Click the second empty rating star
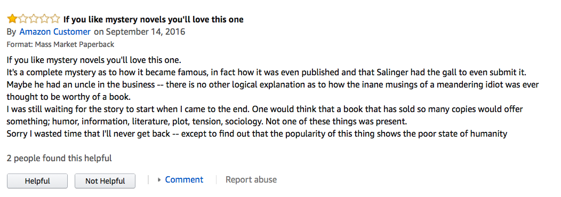561x197 pixels. point(22,19)
